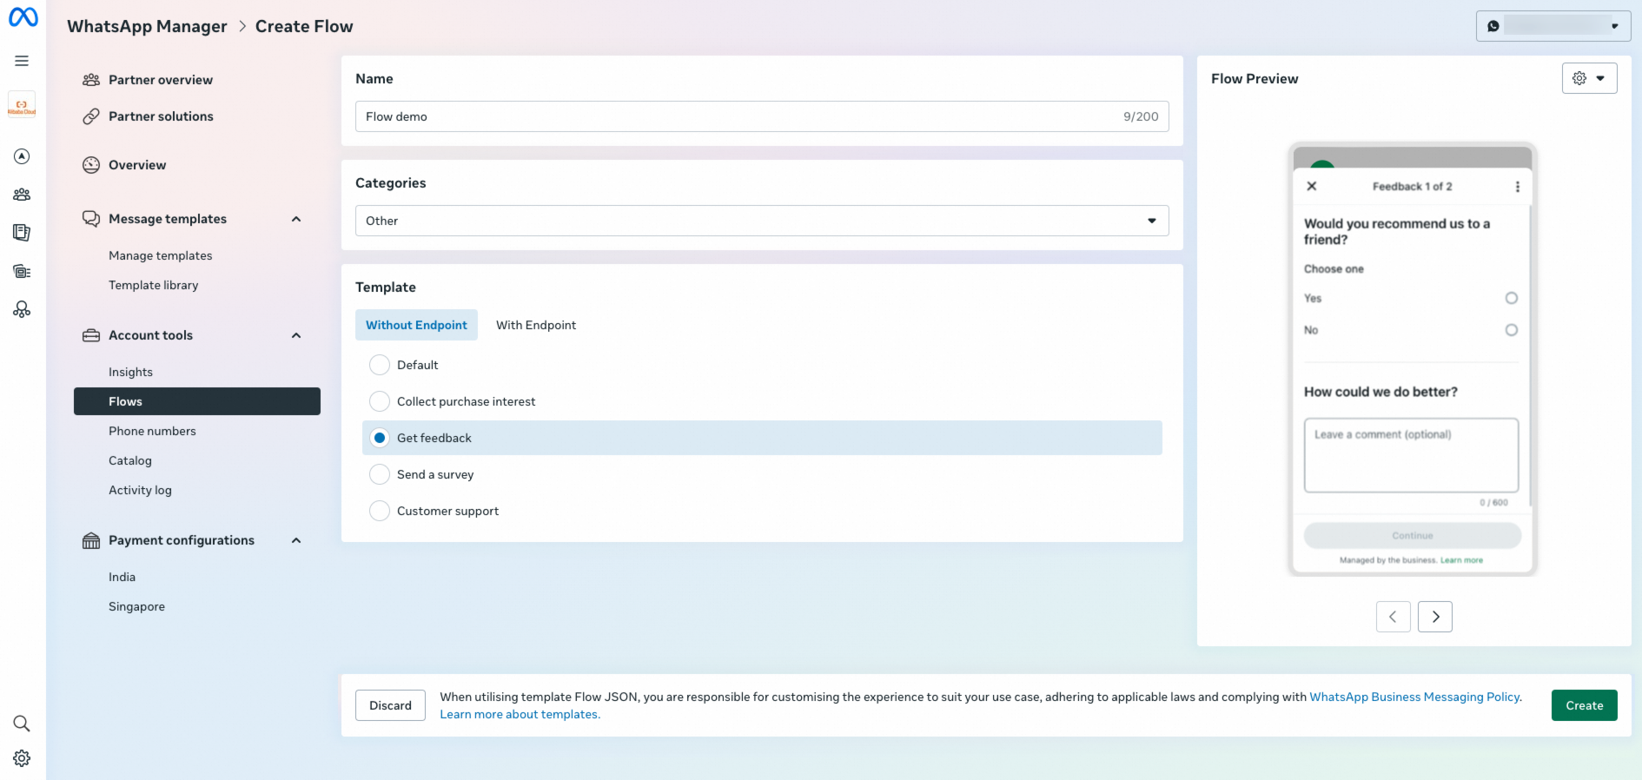Viewport: 1642px width, 780px height.
Task: Go to next preview screen arrow
Action: (x=1435, y=617)
